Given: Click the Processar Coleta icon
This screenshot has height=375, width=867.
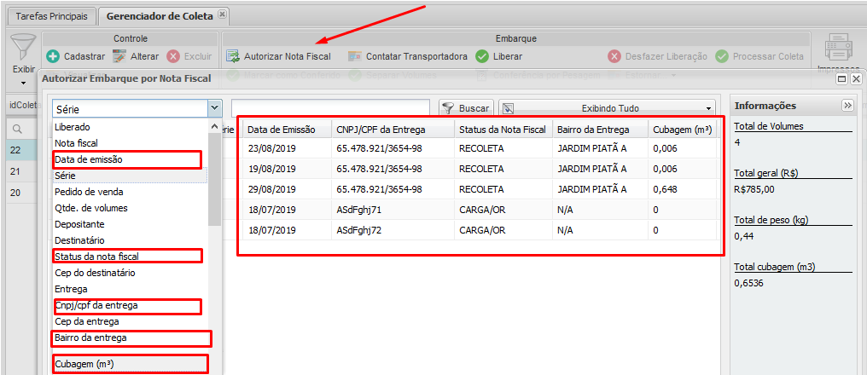Looking at the screenshot, I should 722,56.
